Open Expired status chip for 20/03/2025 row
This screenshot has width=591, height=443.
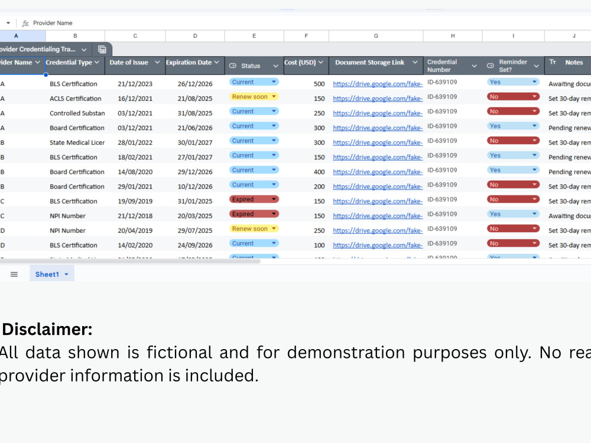pyautogui.click(x=254, y=214)
